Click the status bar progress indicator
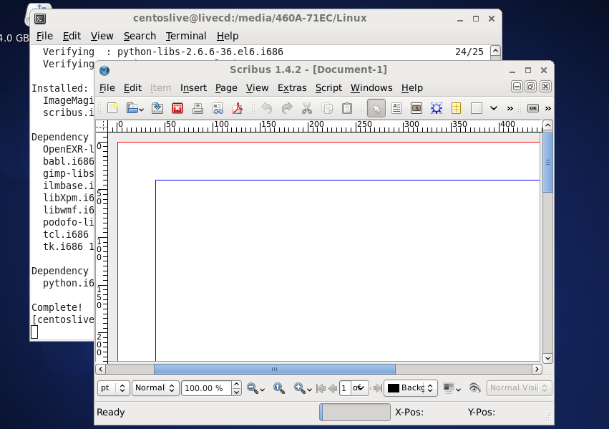The image size is (609, 429). [355, 412]
